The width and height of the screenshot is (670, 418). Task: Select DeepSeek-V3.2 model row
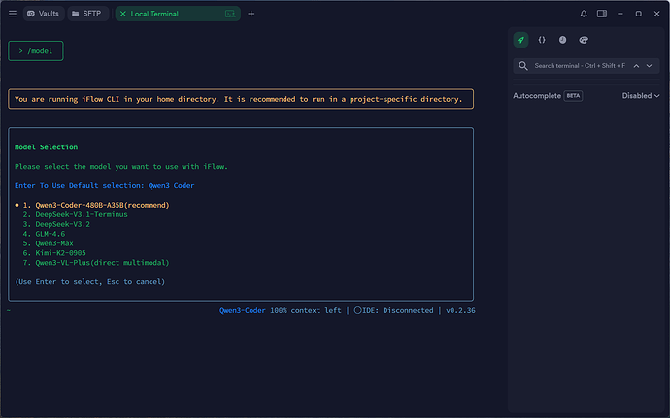(56, 224)
